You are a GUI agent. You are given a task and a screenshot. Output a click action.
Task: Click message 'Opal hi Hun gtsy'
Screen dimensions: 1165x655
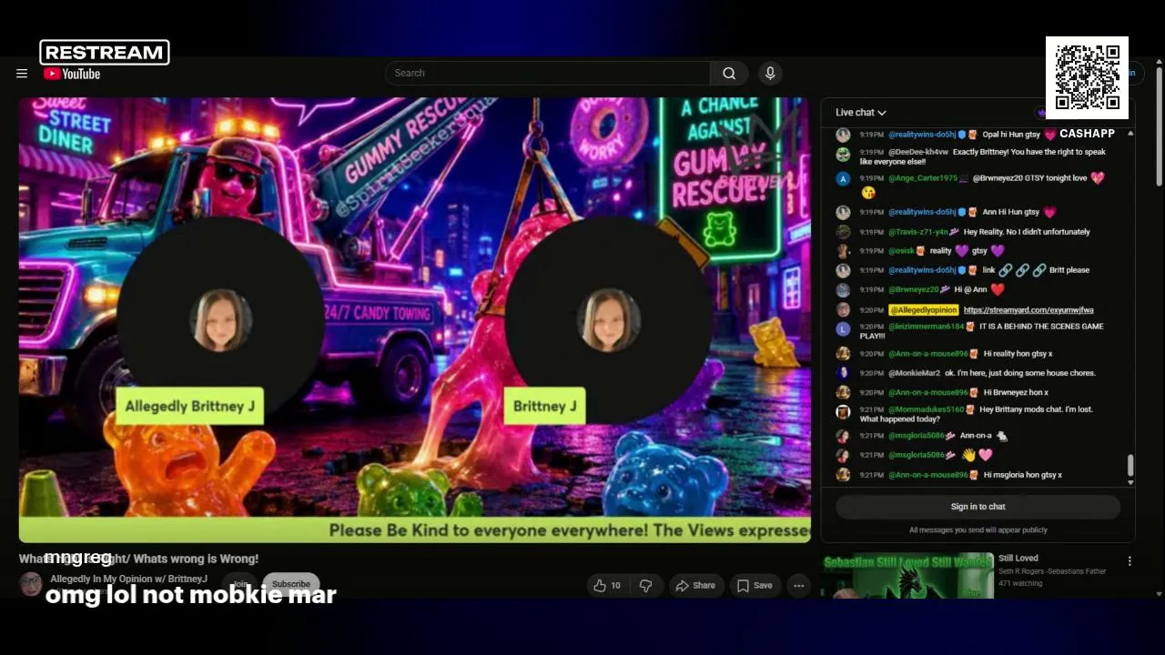(x=1010, y=135)
